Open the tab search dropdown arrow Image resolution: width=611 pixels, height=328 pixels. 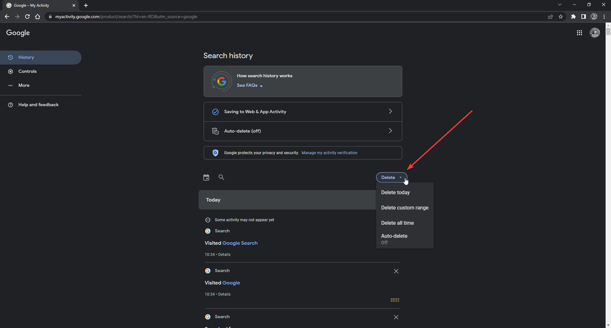560,4
